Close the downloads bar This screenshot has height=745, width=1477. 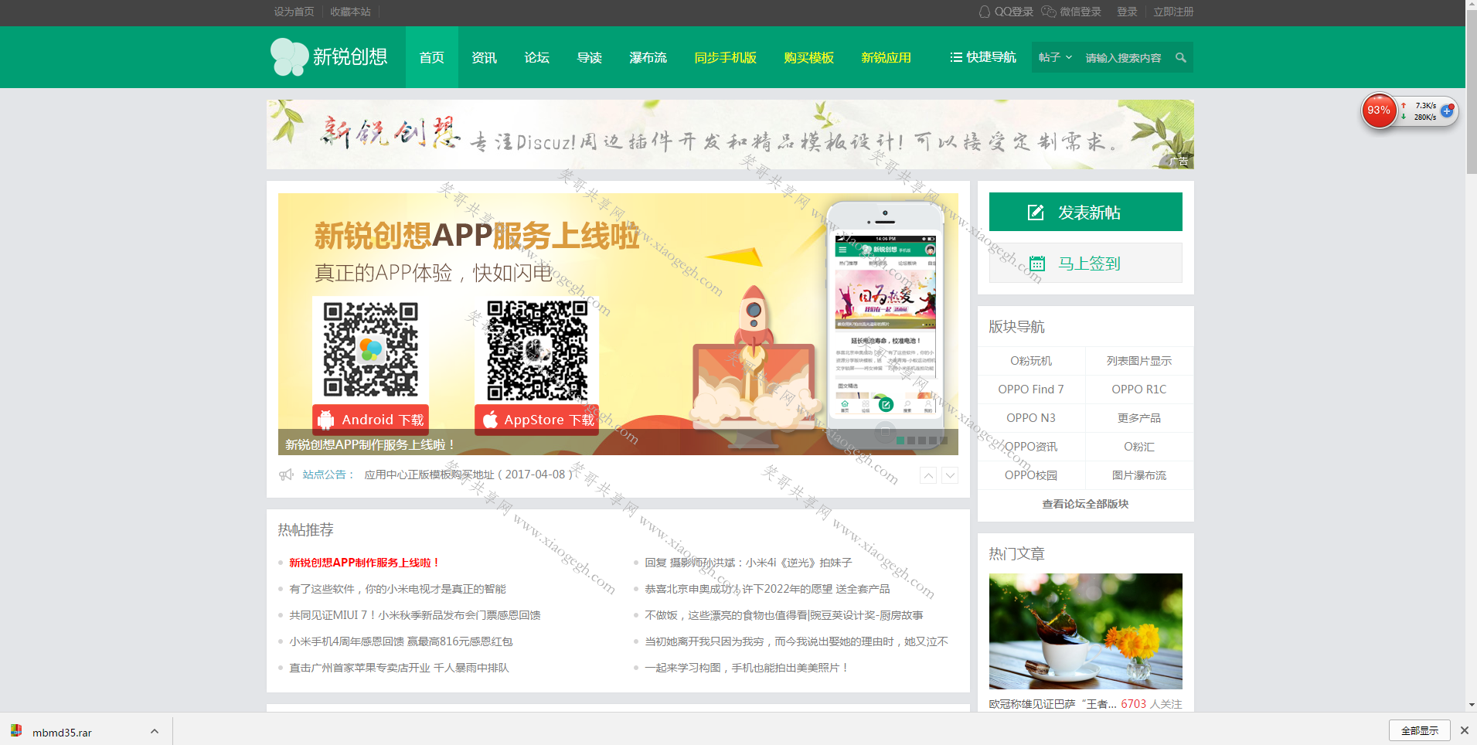click(x=1464, y=730)
